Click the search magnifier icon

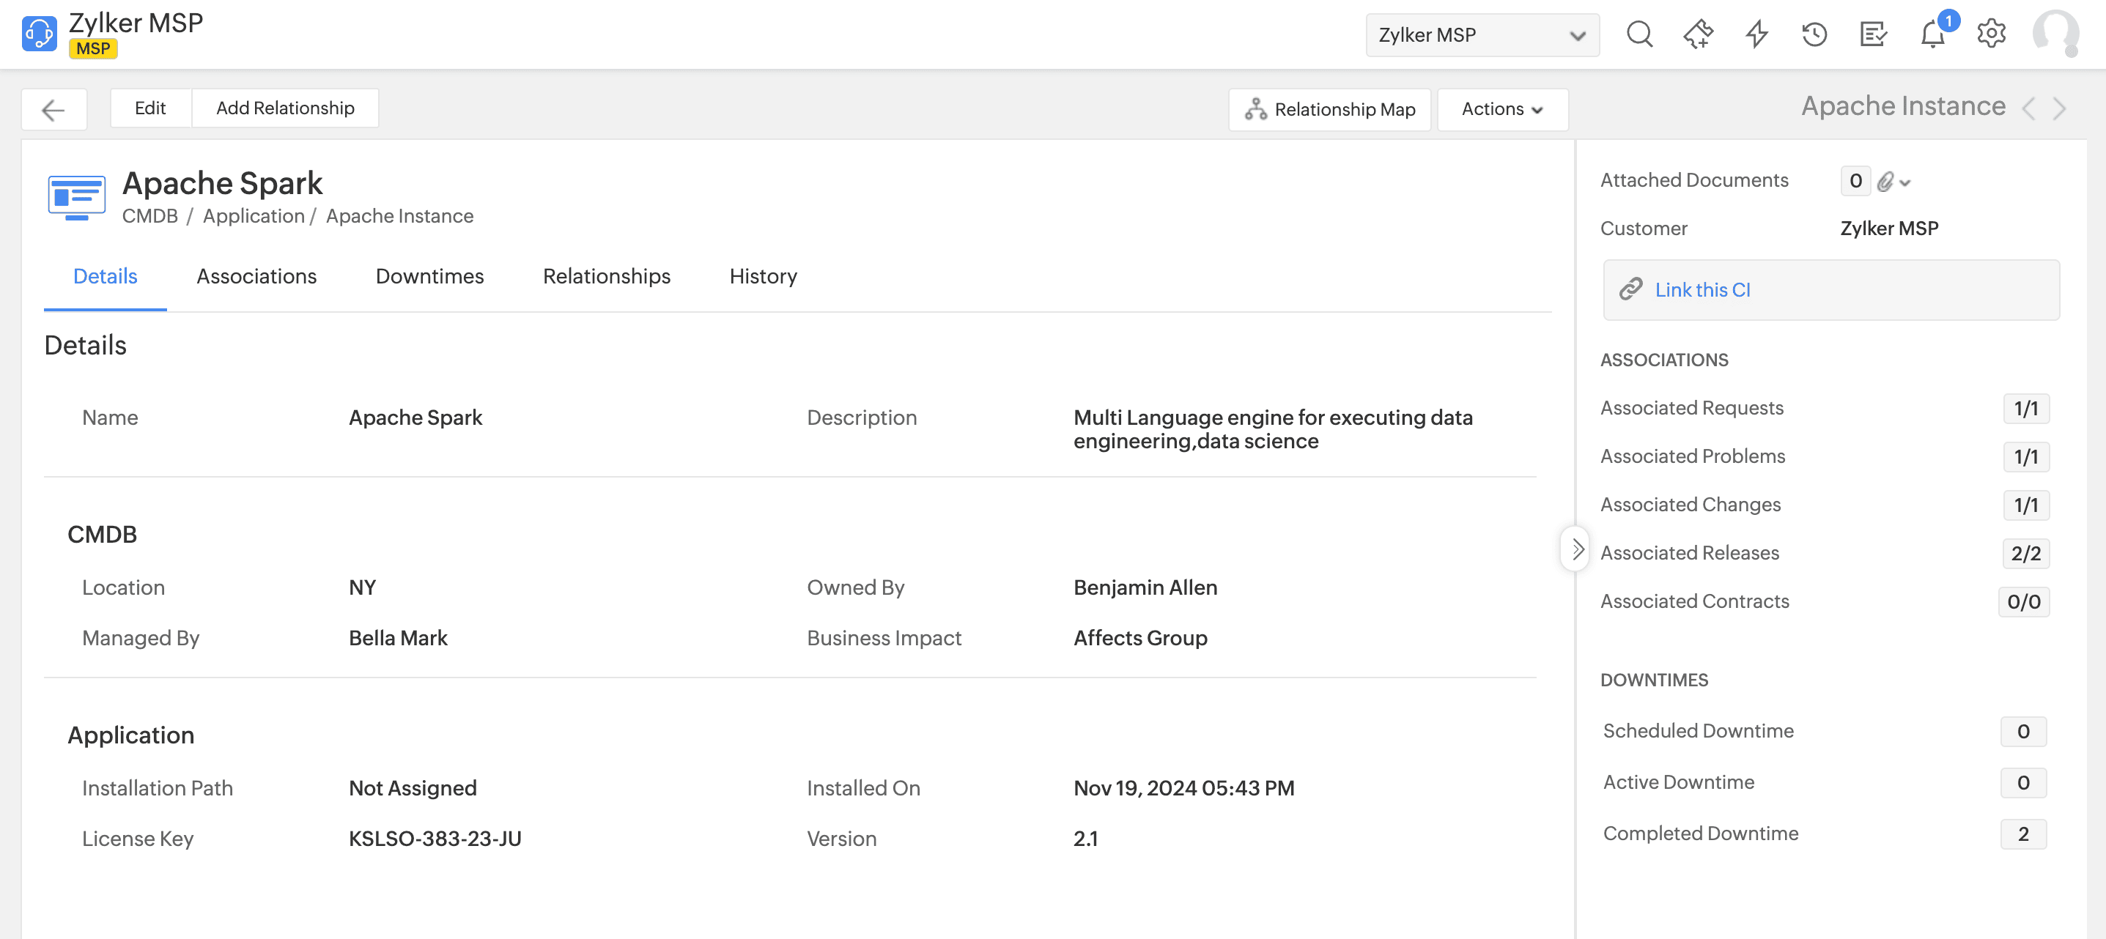[1639, 34]
